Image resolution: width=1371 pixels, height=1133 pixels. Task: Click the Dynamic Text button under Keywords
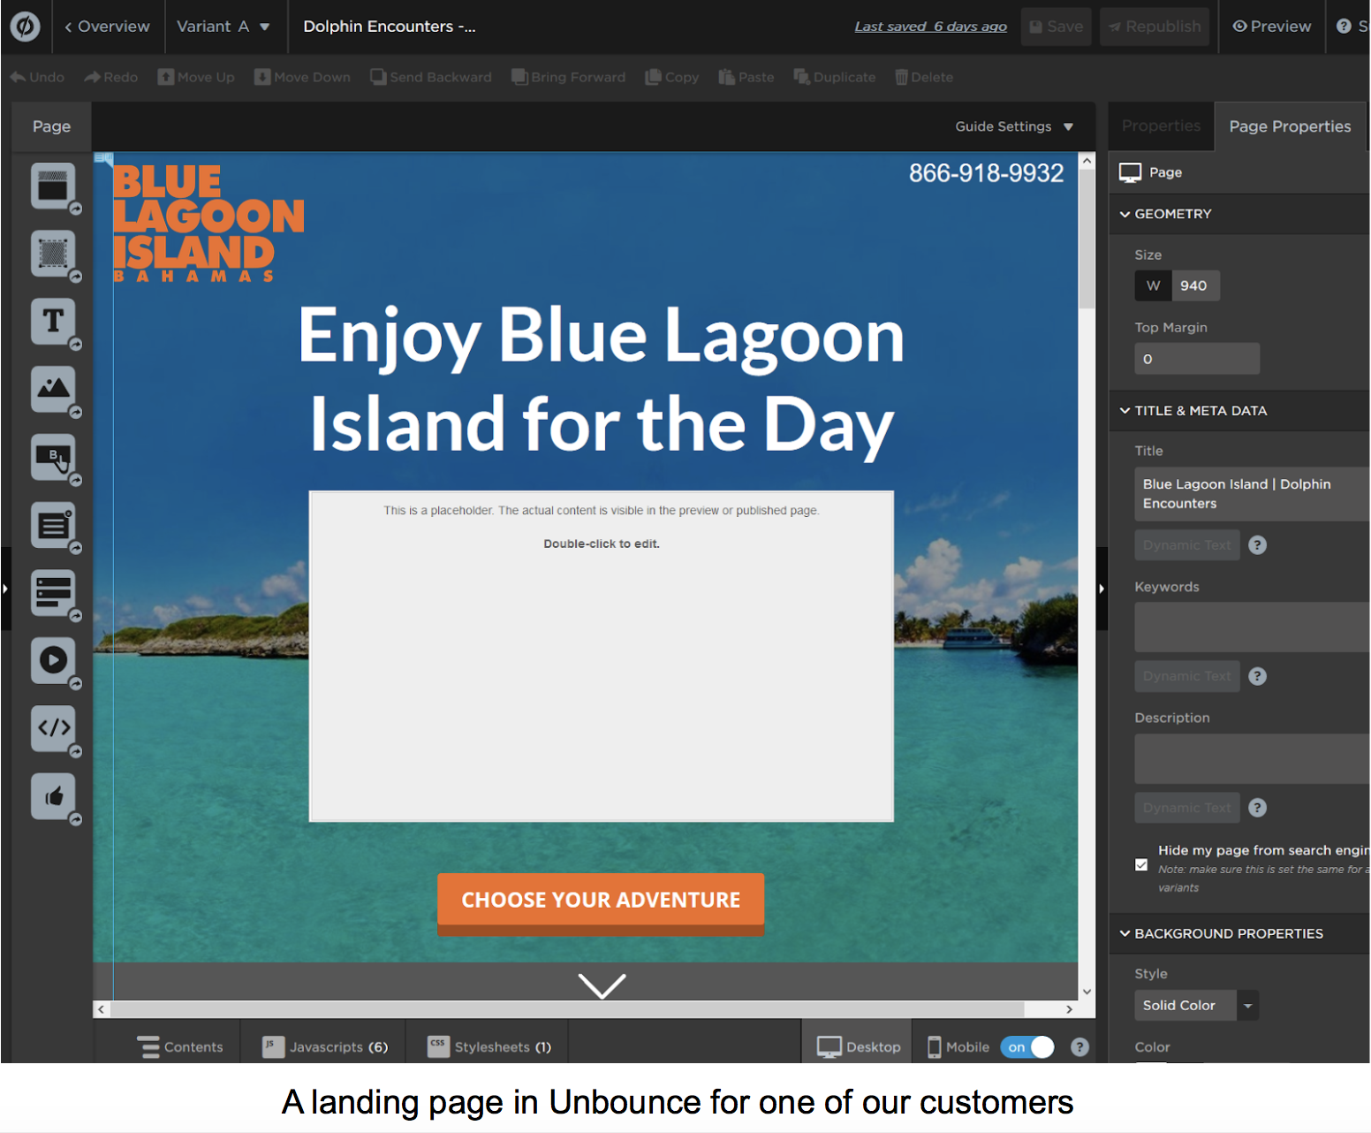coord(1186,676)
